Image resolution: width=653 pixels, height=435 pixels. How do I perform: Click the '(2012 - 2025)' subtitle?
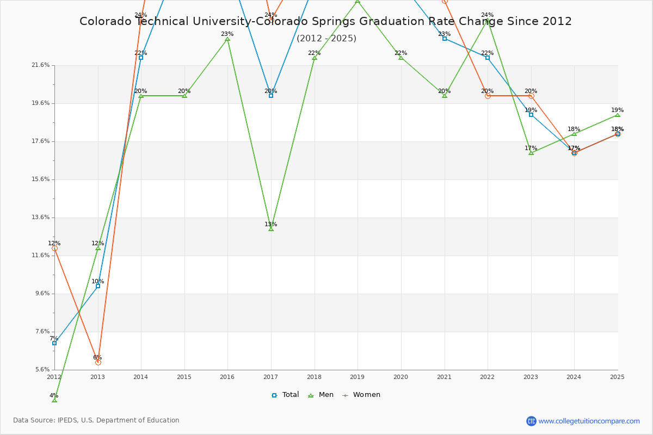pos(326,39)
